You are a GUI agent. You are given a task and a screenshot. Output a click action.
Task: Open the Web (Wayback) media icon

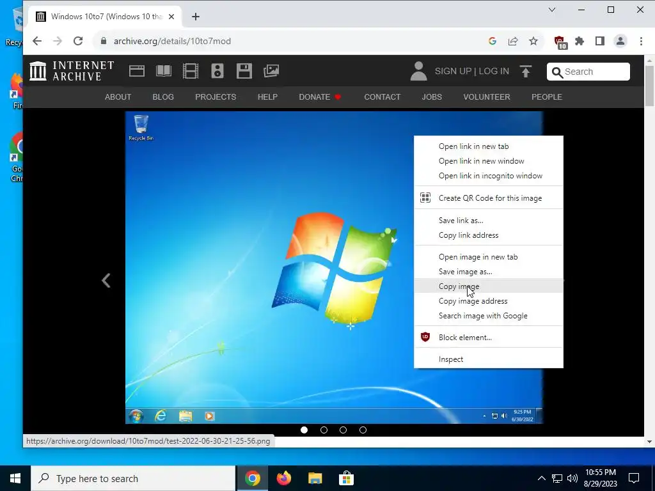tap(137, 71)
